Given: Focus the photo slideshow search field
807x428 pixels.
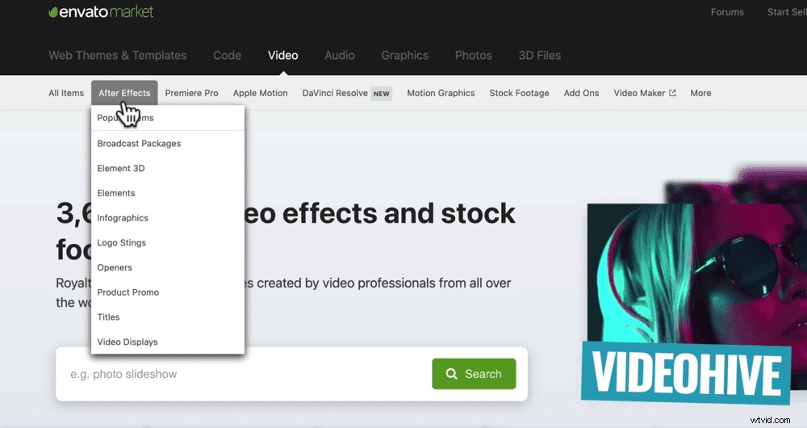Looking at the screenshot, I should pos(245,375).
